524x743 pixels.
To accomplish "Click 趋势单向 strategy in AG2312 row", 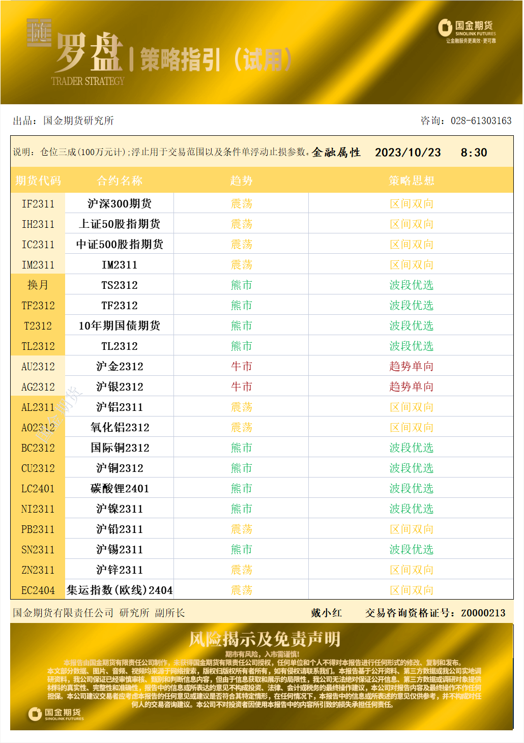I will pos(411,387).
